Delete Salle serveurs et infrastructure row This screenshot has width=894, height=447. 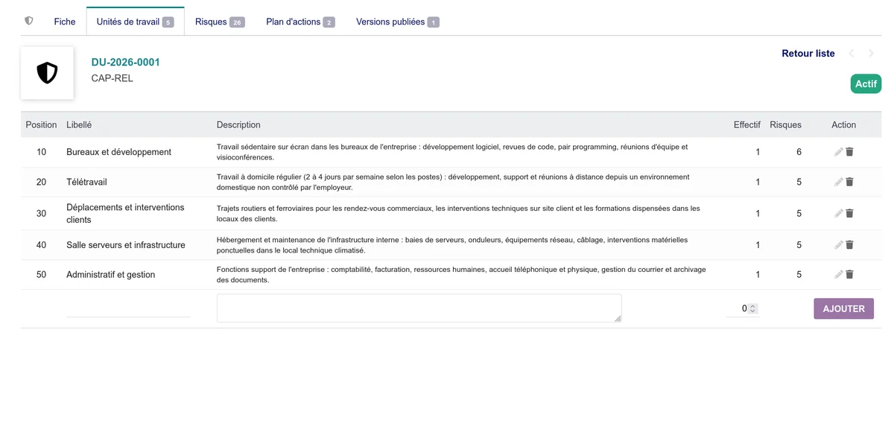849,244
